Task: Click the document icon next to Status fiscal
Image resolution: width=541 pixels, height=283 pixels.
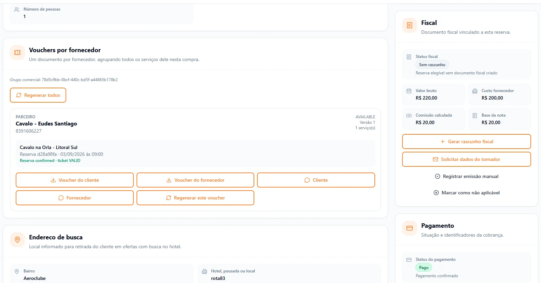Action: click(409, 57)
